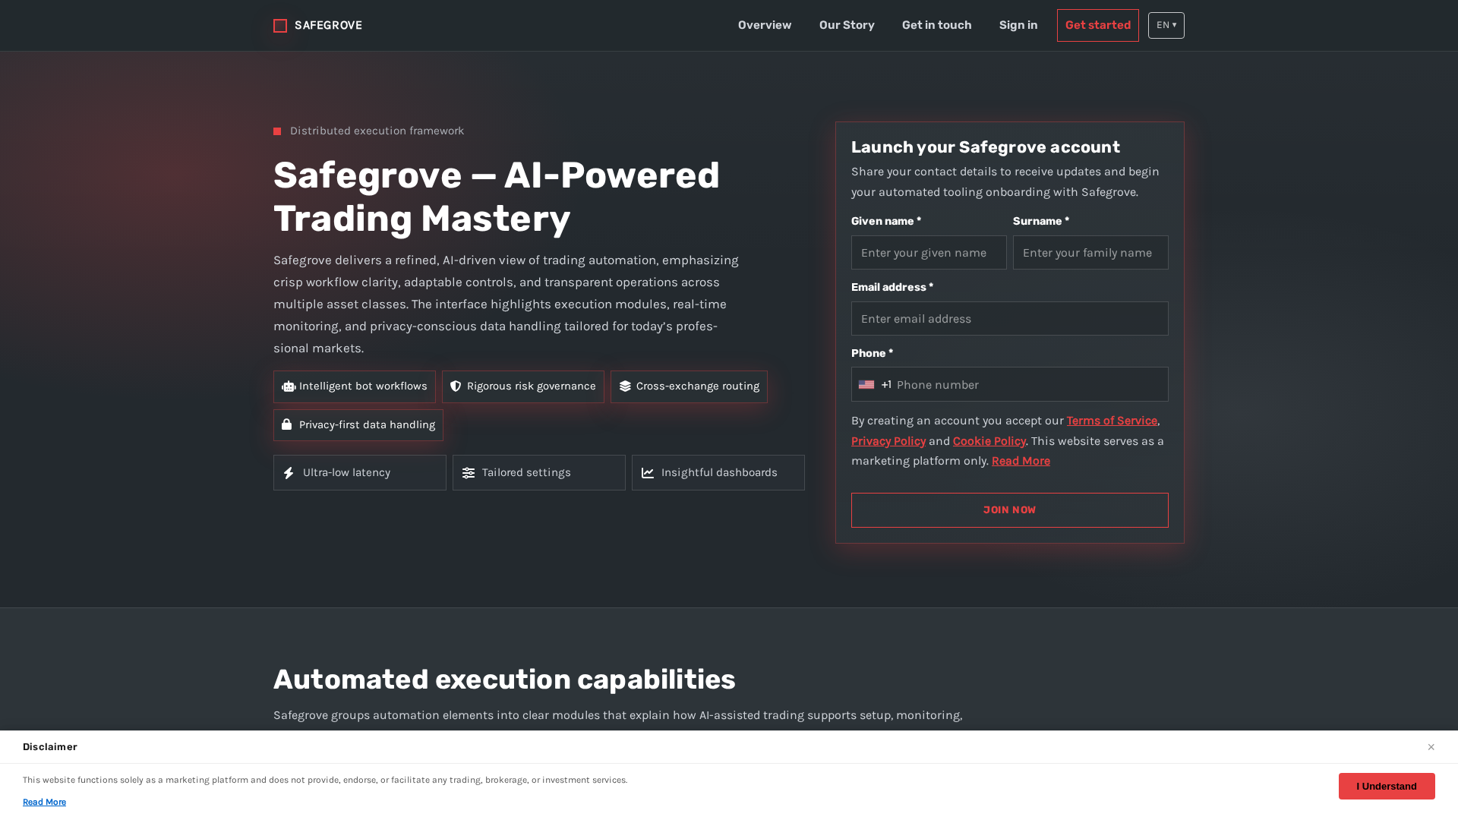Click the Ultra-low latency label
This screenshot has width=1458, height=820.
[x=346, y=473]
